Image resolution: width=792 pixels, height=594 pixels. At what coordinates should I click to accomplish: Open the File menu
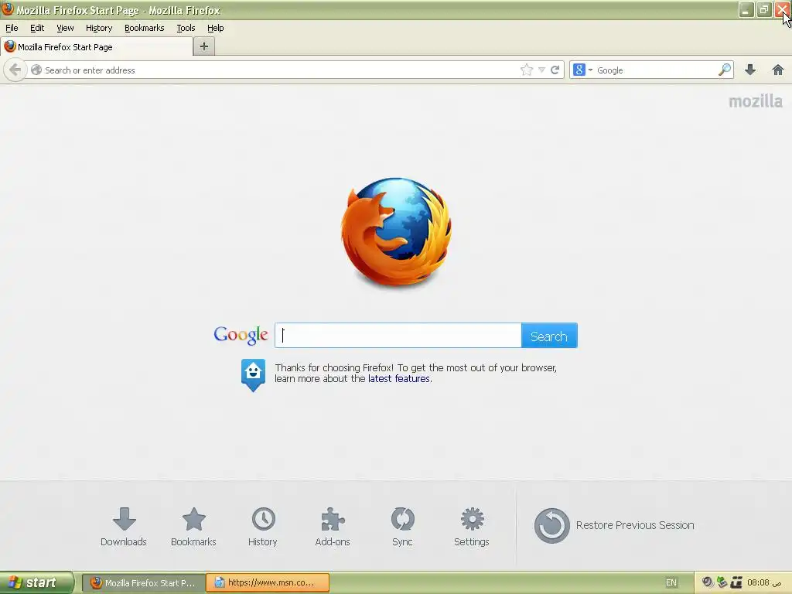pos(12,28)
